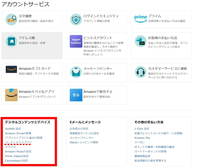The image size is (197, 168).
Task: Open the 1-Click 設定 link
Action: point(142,129)
